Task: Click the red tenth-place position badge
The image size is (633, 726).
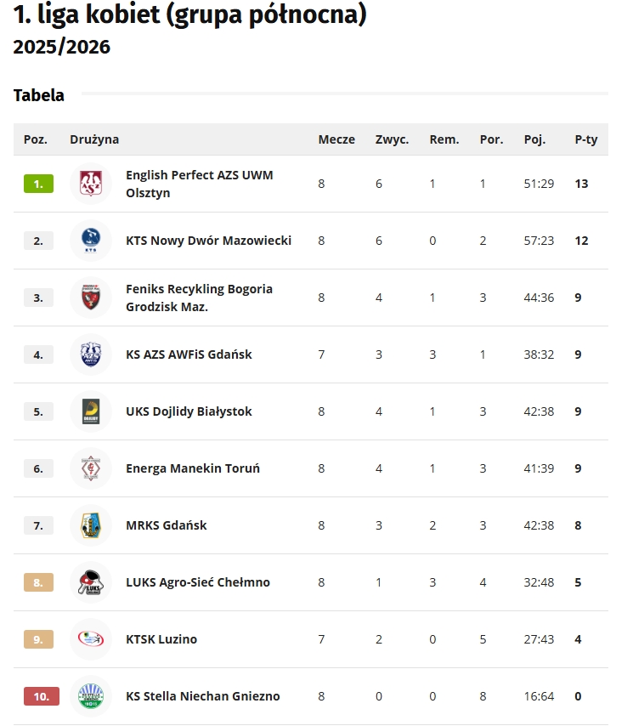Action: click(x=41, y=696)
